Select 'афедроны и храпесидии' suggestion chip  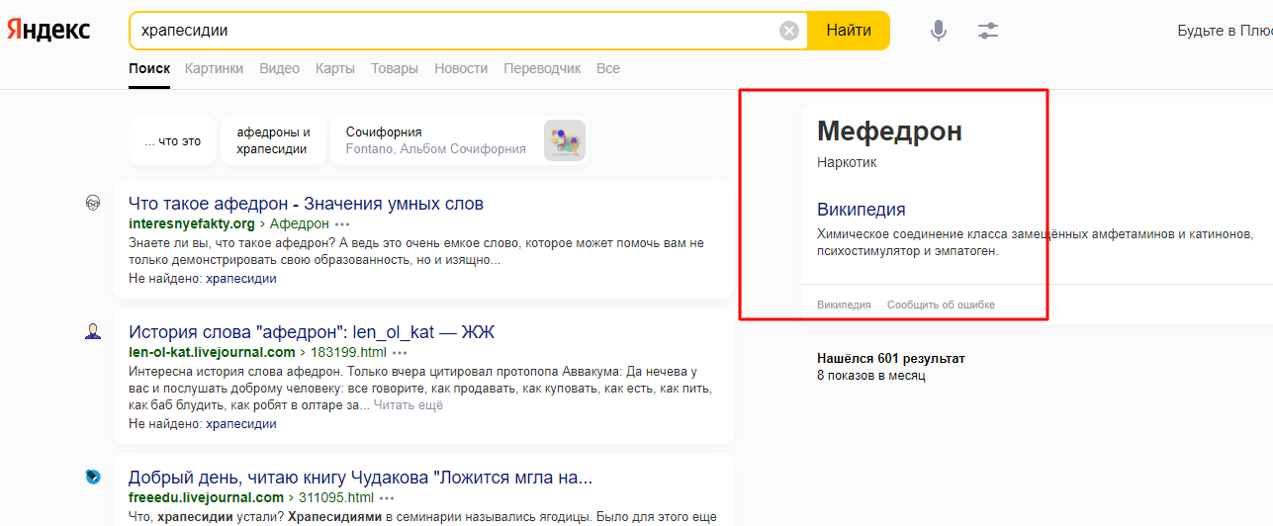coord(273,140)
